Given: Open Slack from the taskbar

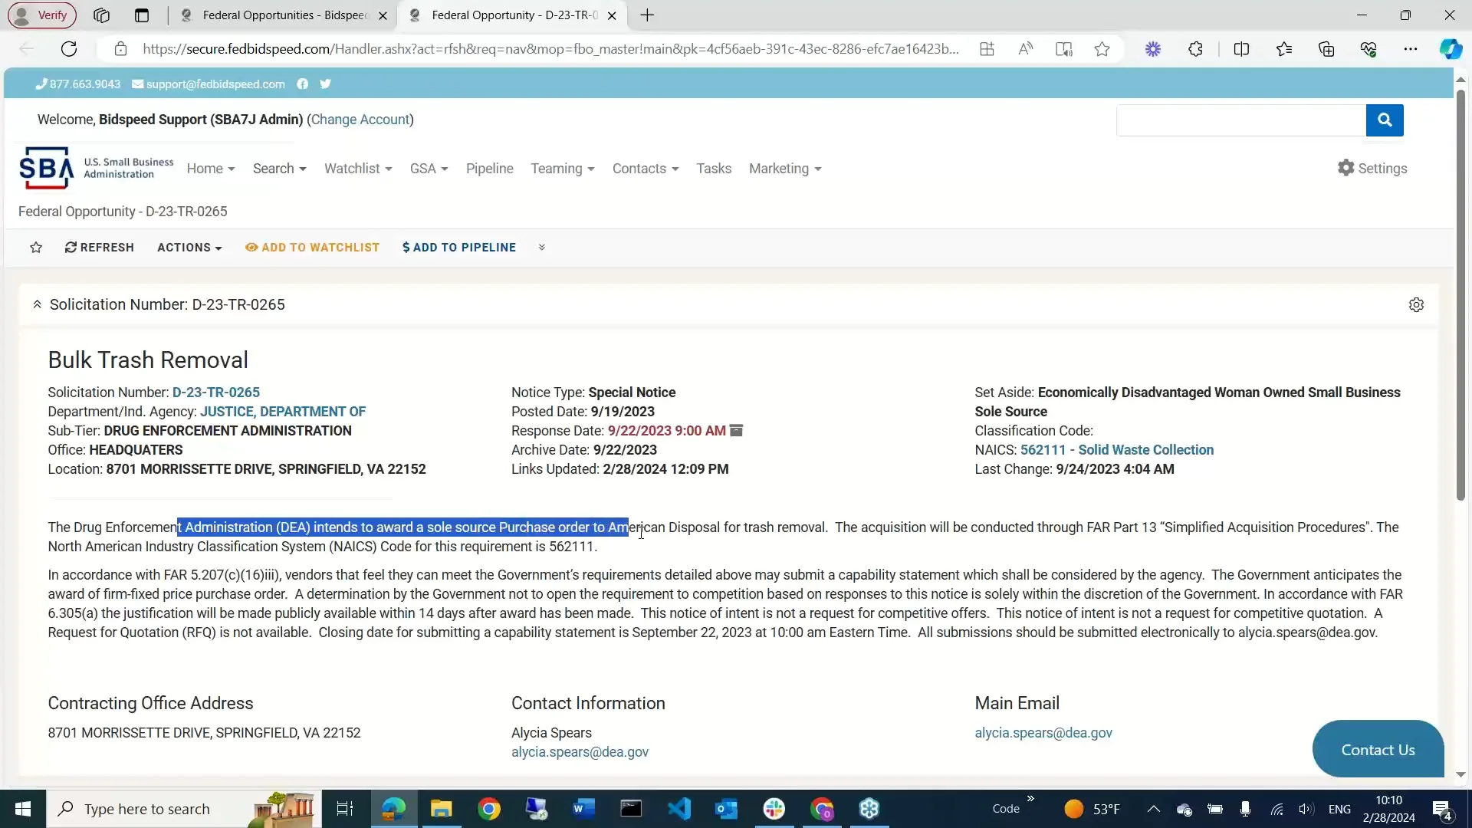Looking at the screenshot, I should point(775,809).
